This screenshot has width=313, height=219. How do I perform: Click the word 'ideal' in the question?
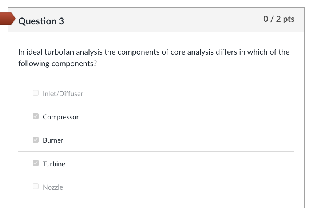34,52
